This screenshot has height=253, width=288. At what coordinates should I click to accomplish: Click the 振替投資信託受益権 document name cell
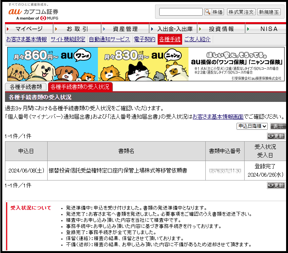(126, 171)
